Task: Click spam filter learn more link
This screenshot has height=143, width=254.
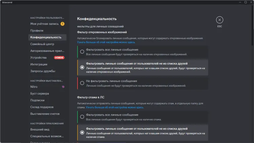Action: point(114,107)
